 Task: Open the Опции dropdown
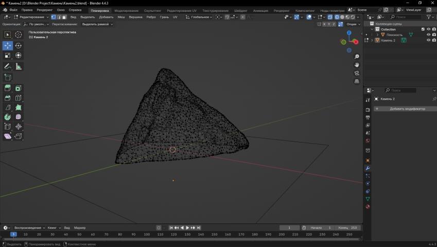(x=353, y=24)
